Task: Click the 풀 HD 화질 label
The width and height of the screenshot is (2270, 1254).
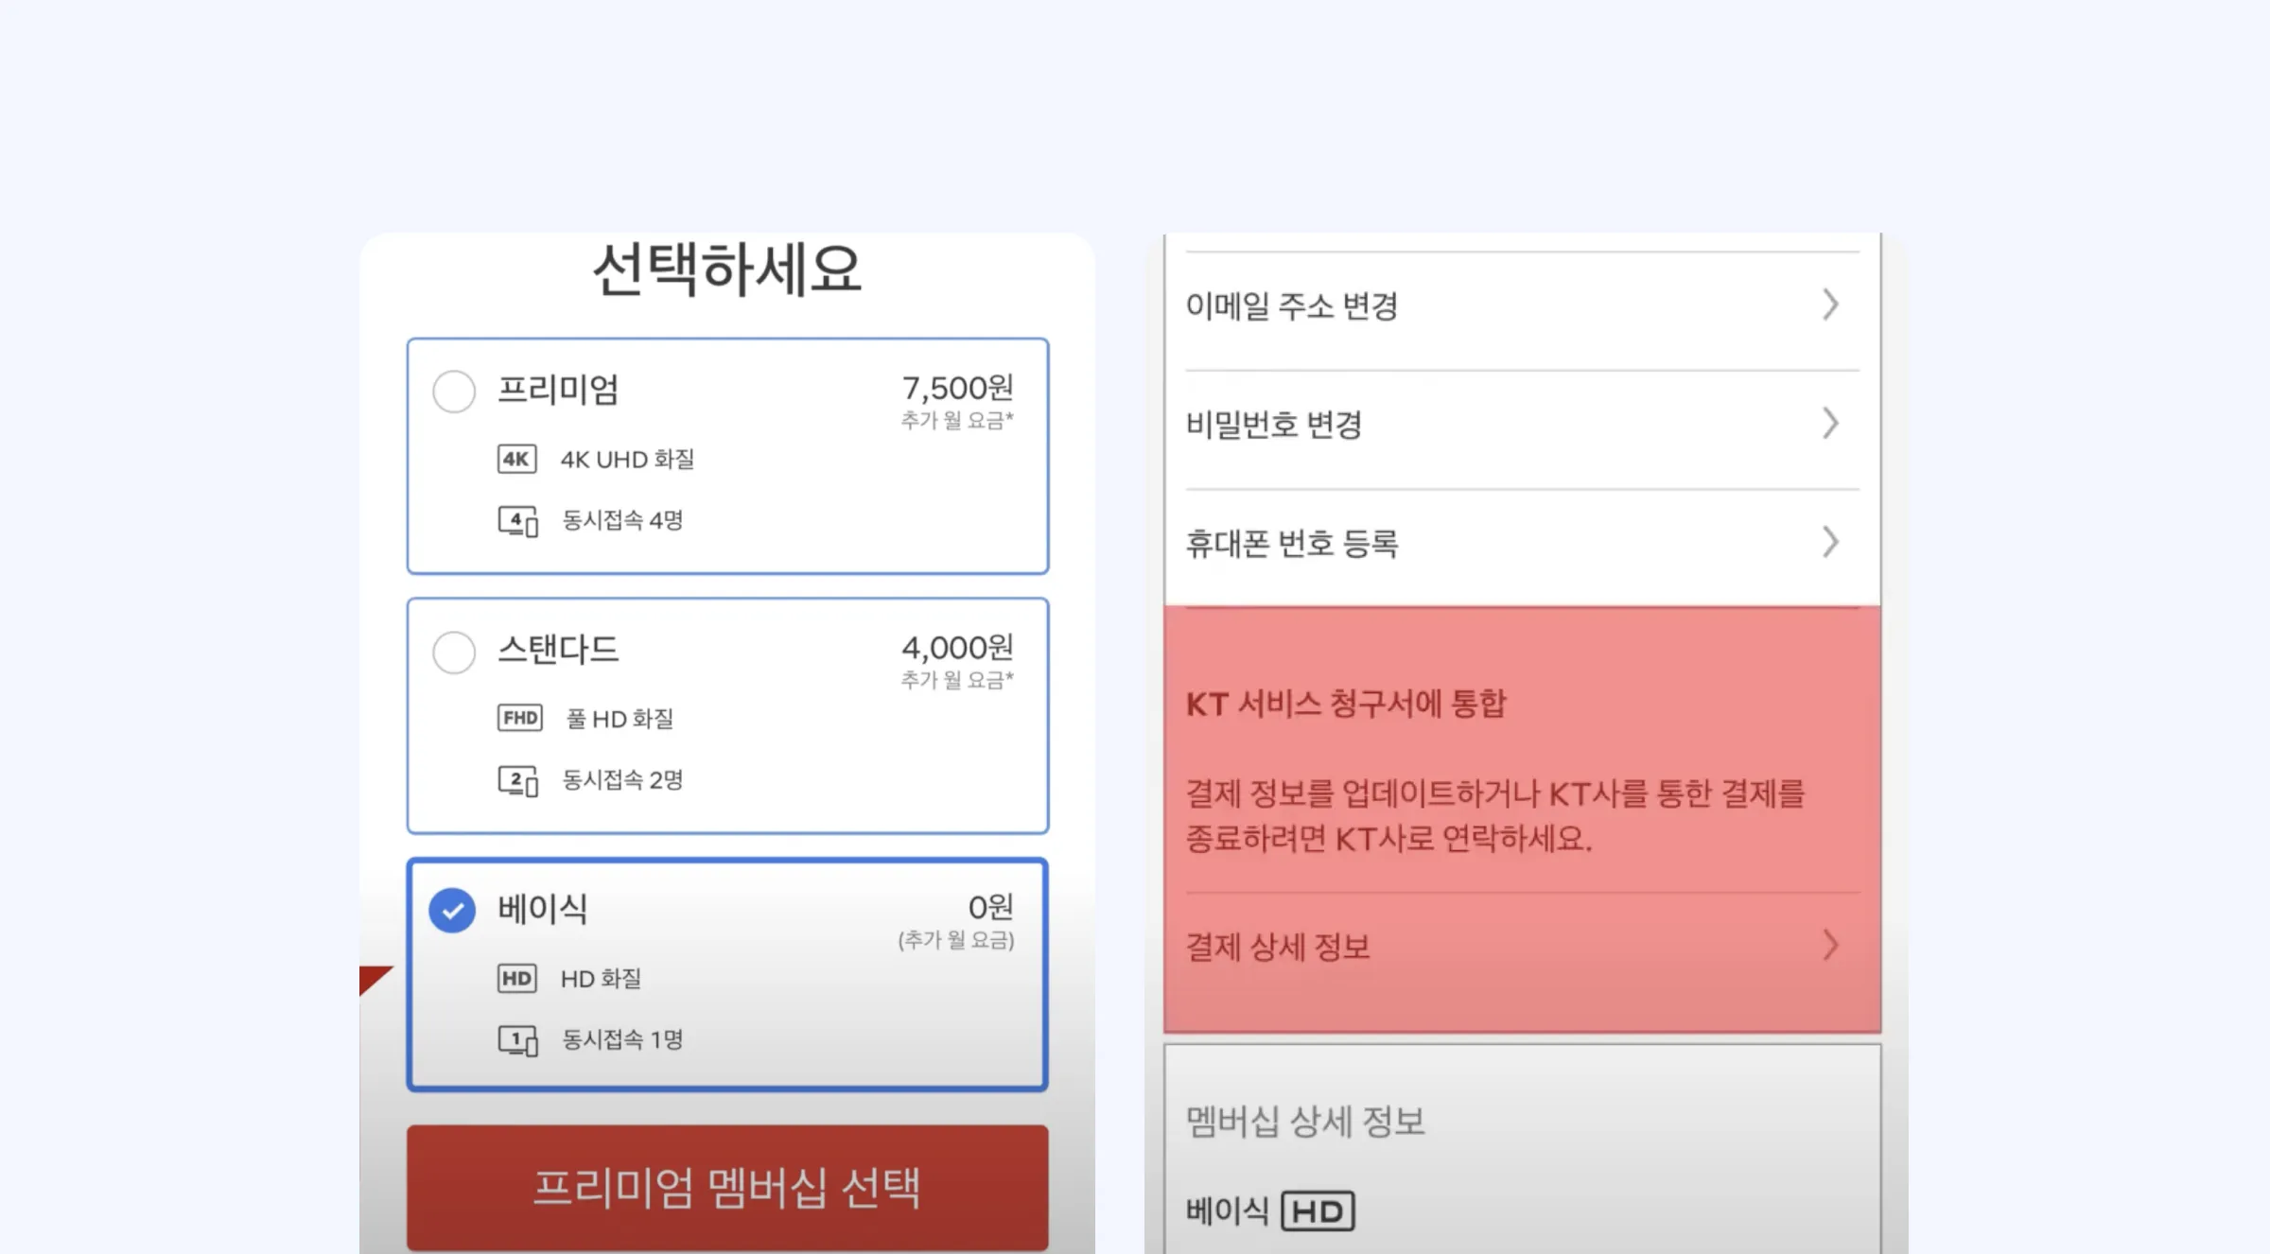Action: click(x=620, y=719)
